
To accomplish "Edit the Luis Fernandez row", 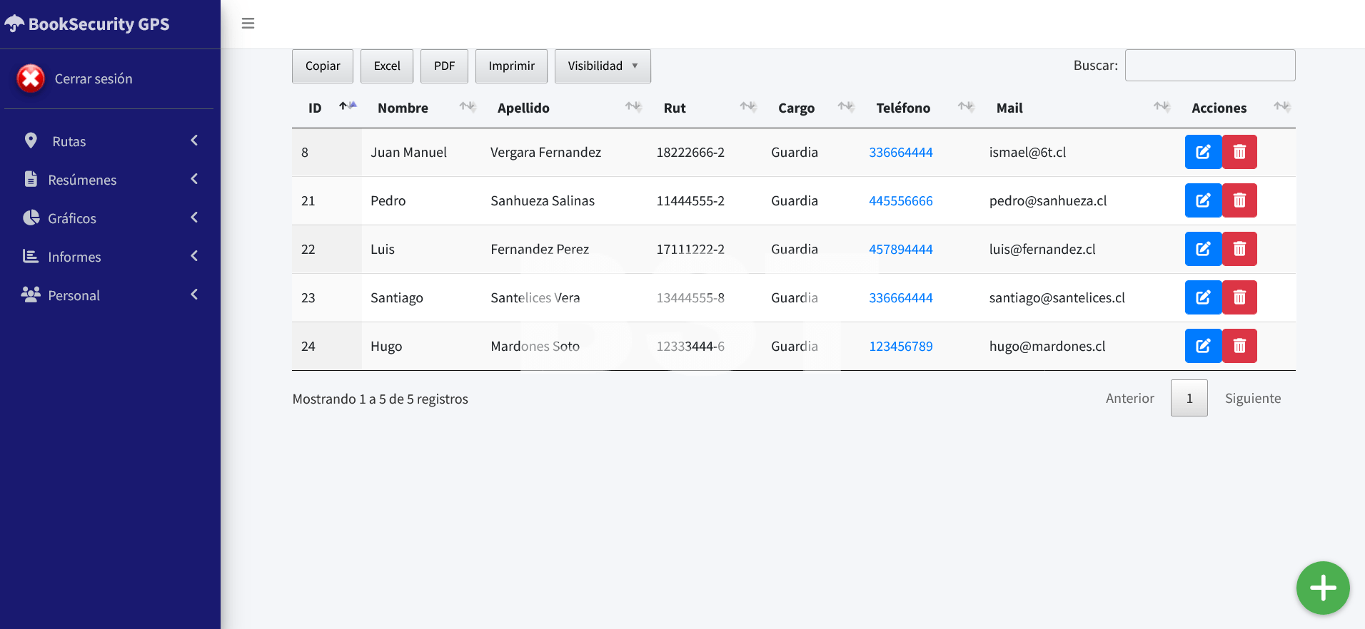I will [x=1203, y=249].
